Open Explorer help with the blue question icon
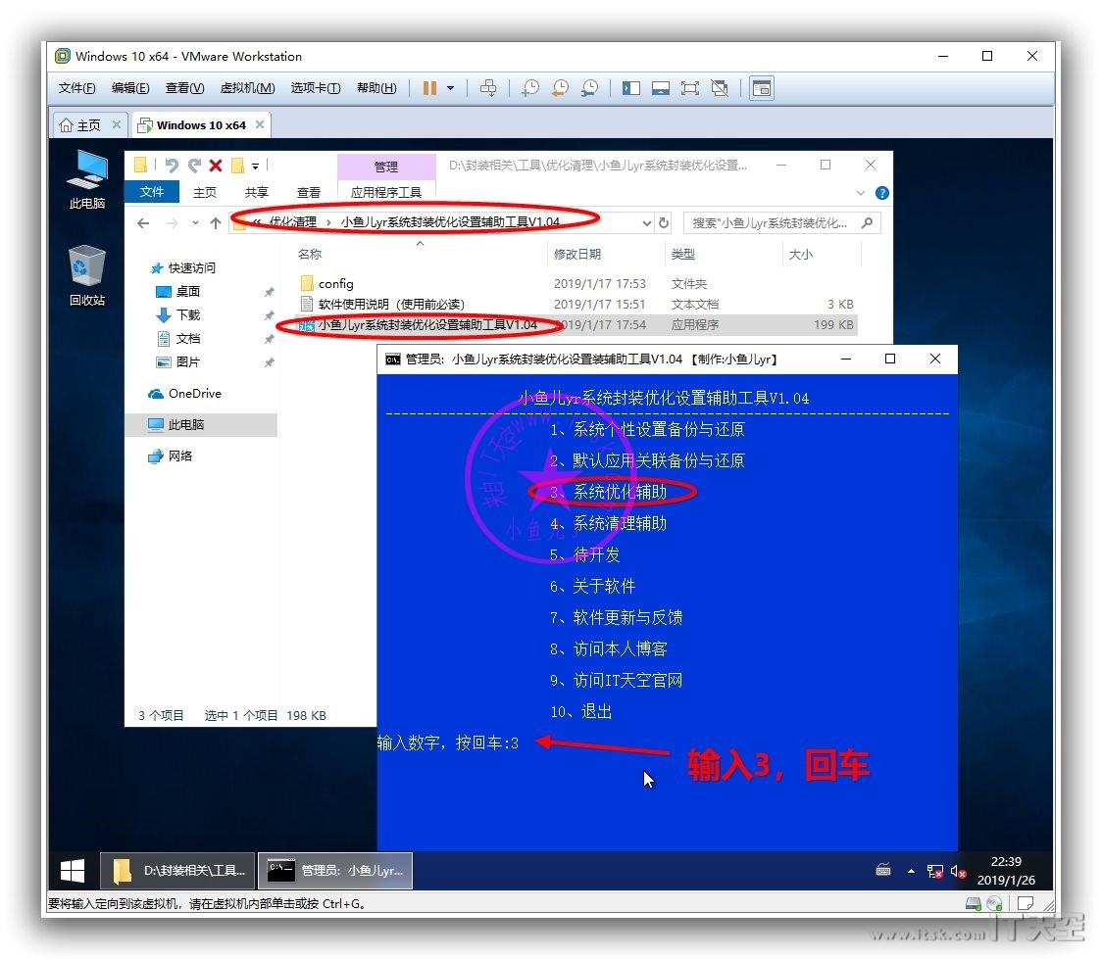Screen dimensions: 1102x959 (x=882, y=193)
